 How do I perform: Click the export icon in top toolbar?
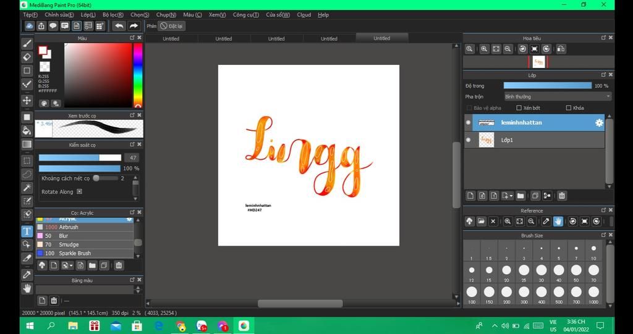click(41, 26)
